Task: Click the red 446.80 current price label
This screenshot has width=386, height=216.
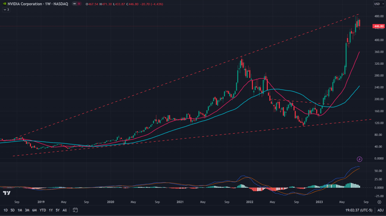Action: point(378,26)
